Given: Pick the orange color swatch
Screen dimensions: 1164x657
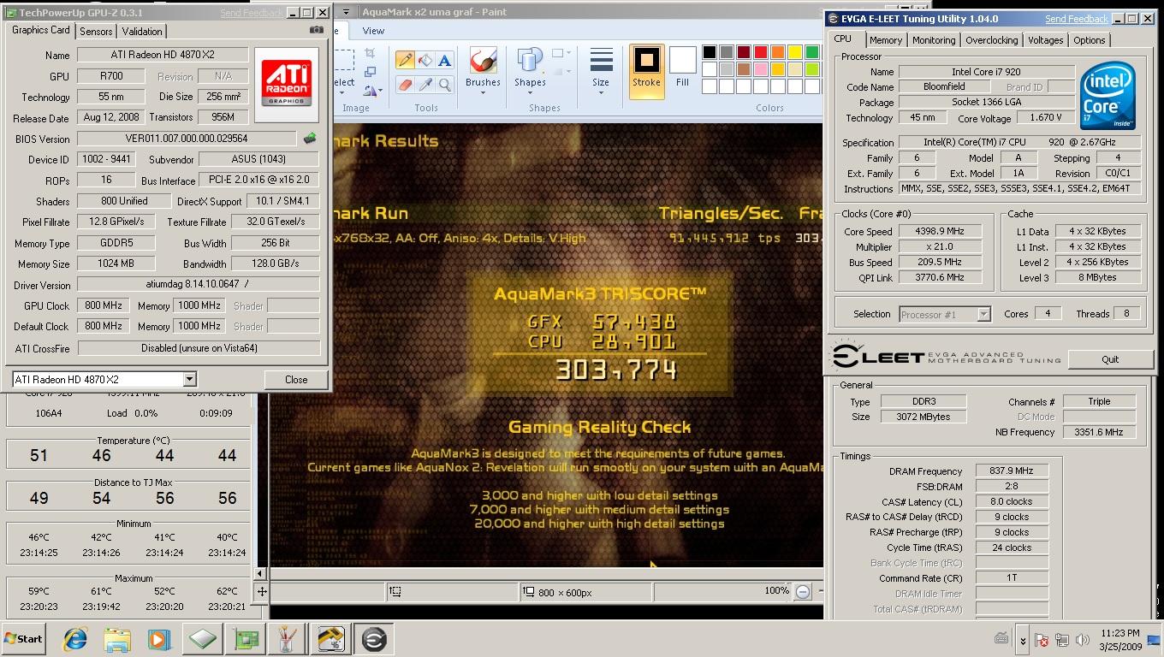Looking at the screenshot, I should (x=778, y=52).
